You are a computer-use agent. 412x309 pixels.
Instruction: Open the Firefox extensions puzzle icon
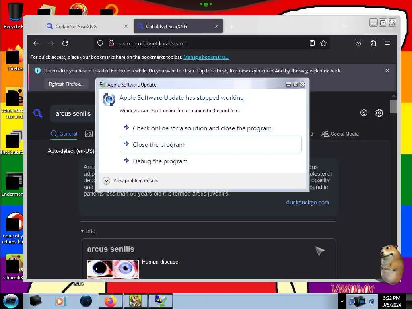click(x=373, y=43)
